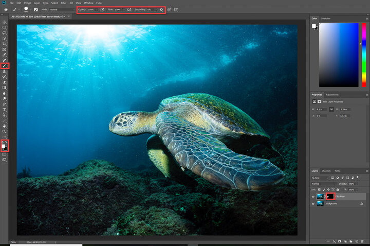Hide the Background layer with eye icon

click(313, 204)
